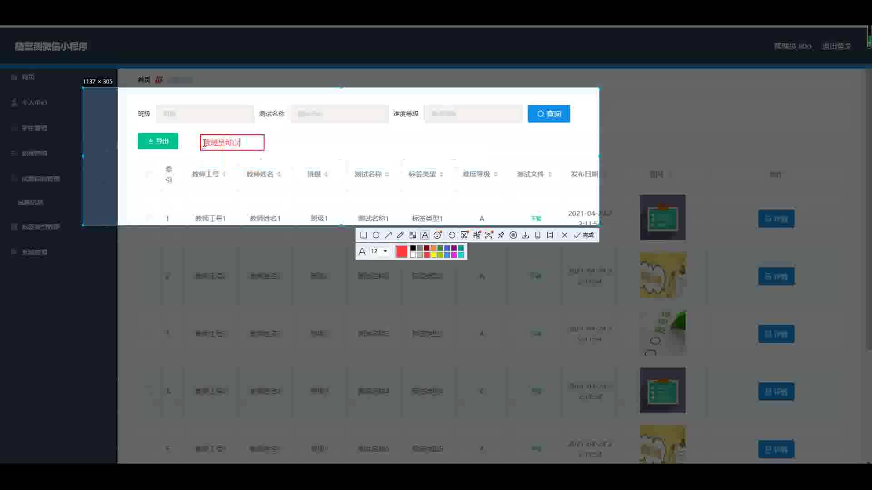
Task: Pick the yellow color swatch
Action: (433, 255)
